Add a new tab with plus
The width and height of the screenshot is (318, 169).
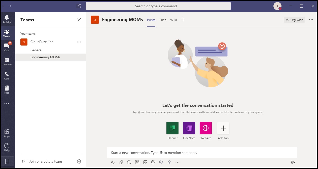point(183,20)
